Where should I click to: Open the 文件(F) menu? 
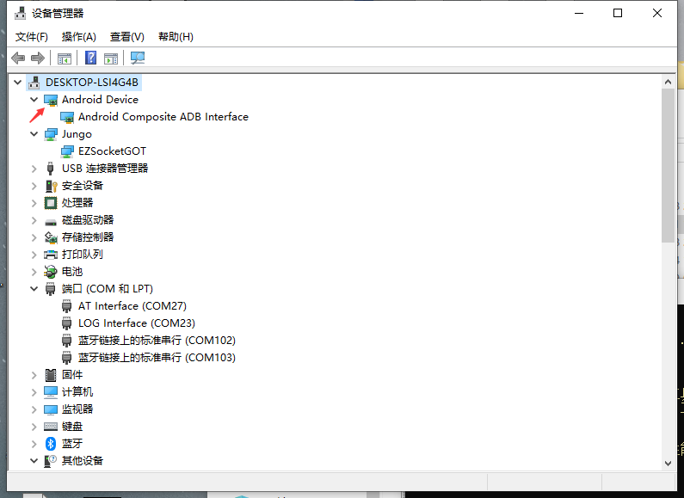32,37
